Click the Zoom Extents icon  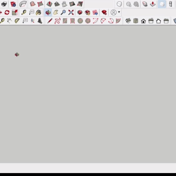(71, 12)
